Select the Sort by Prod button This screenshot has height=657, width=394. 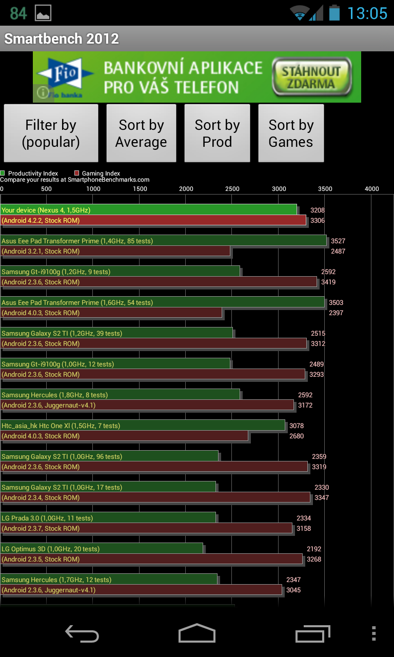tap(217, 133)
